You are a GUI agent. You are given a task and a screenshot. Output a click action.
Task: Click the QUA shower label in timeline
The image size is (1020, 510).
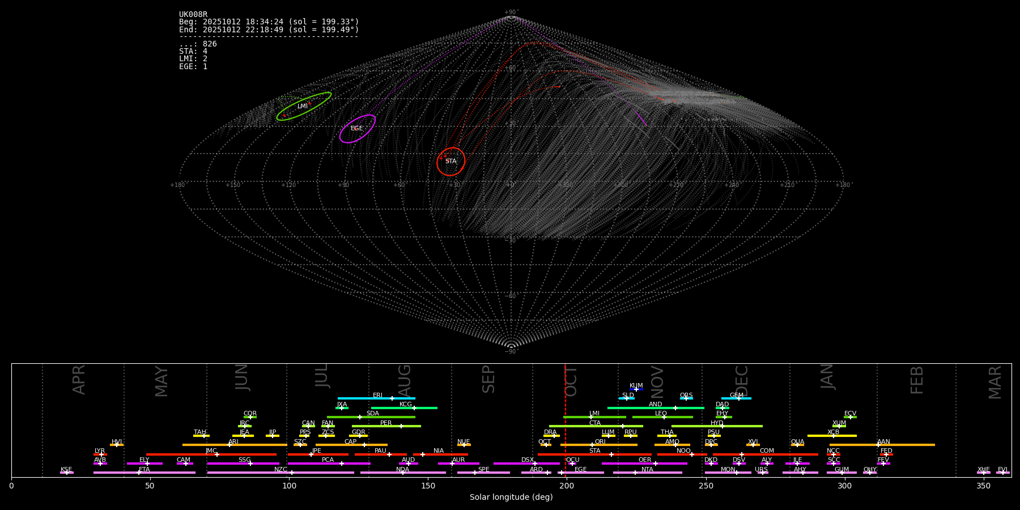coord(798,442)
